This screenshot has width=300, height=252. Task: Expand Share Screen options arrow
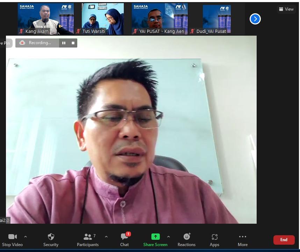point(169,237)
